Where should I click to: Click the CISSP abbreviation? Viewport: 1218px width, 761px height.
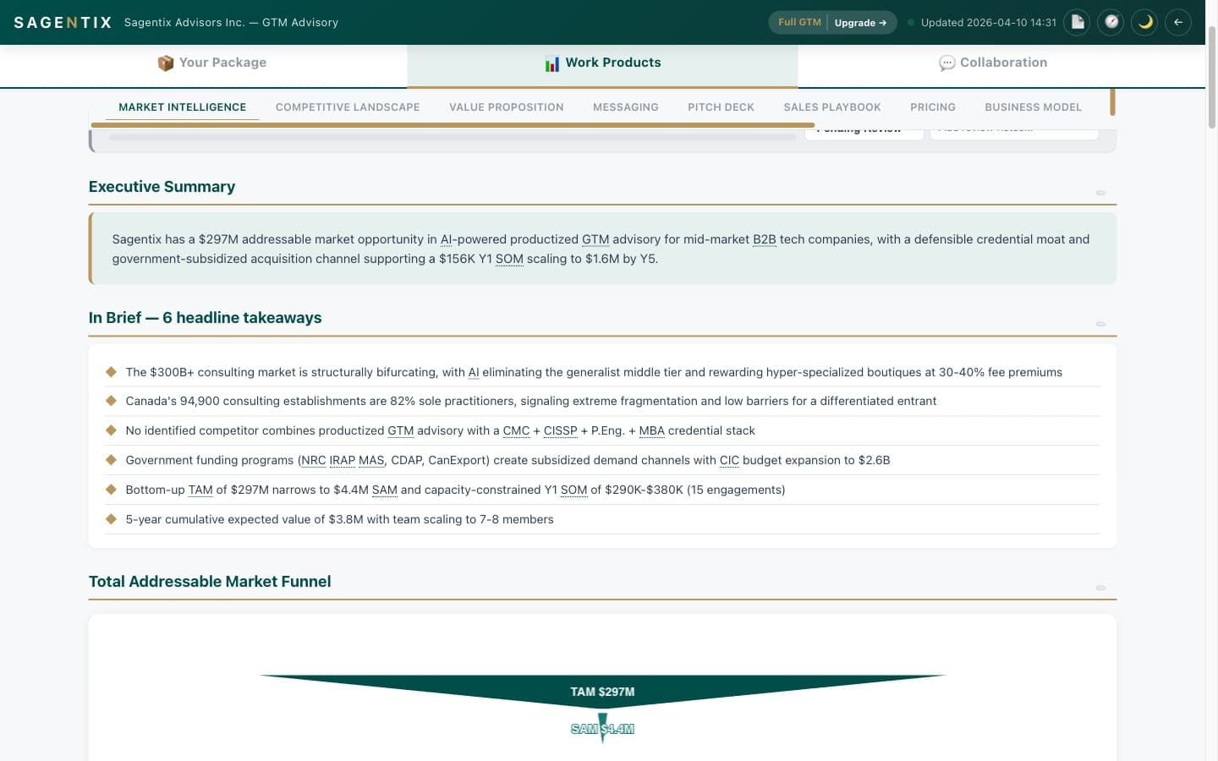coord(560,430)
